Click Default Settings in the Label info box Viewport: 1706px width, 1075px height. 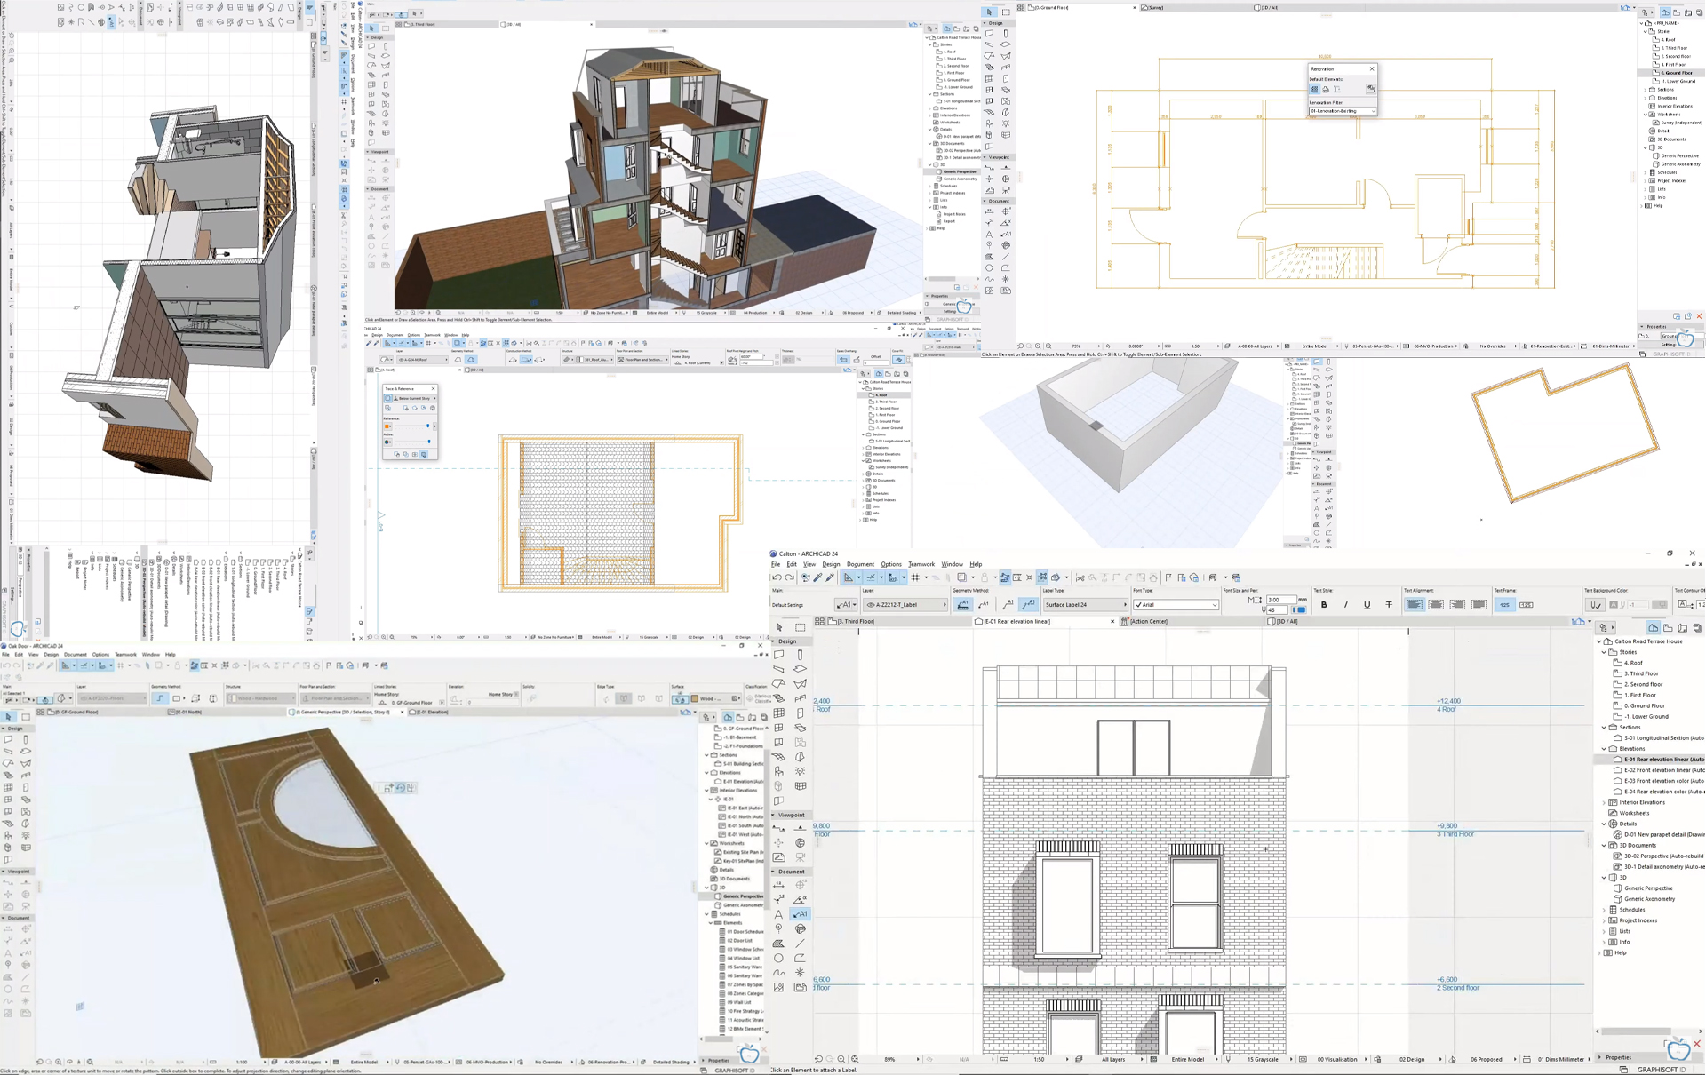coord(788,605)
